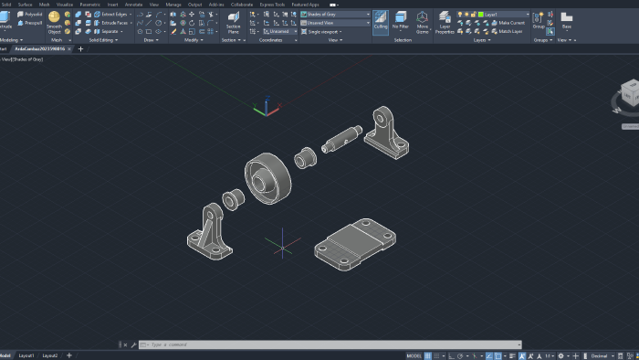The height and width of the screenshot is (360, 639).
Task: Add a new drawing tab
Action: [x=80, y=49]
